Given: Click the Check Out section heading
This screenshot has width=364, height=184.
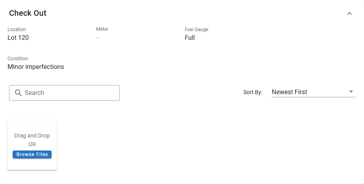Looking at the screenshot, I should tap(28, 13).
